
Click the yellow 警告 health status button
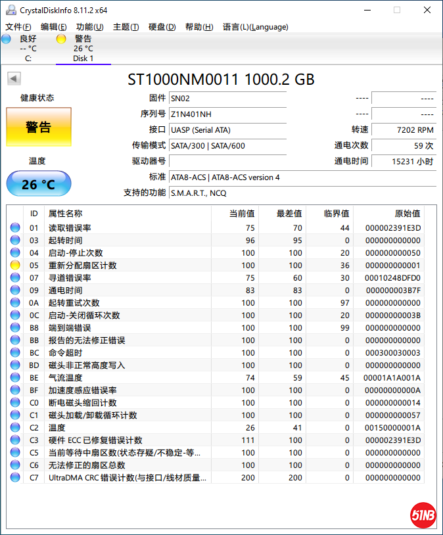pos(39,128)
